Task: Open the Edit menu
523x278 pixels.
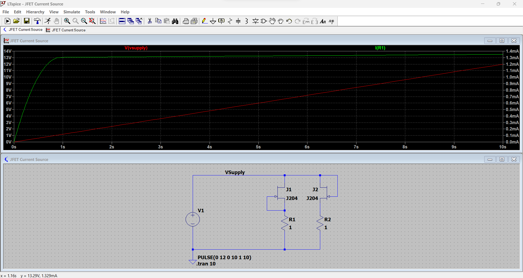Action: tap(17, 12)
